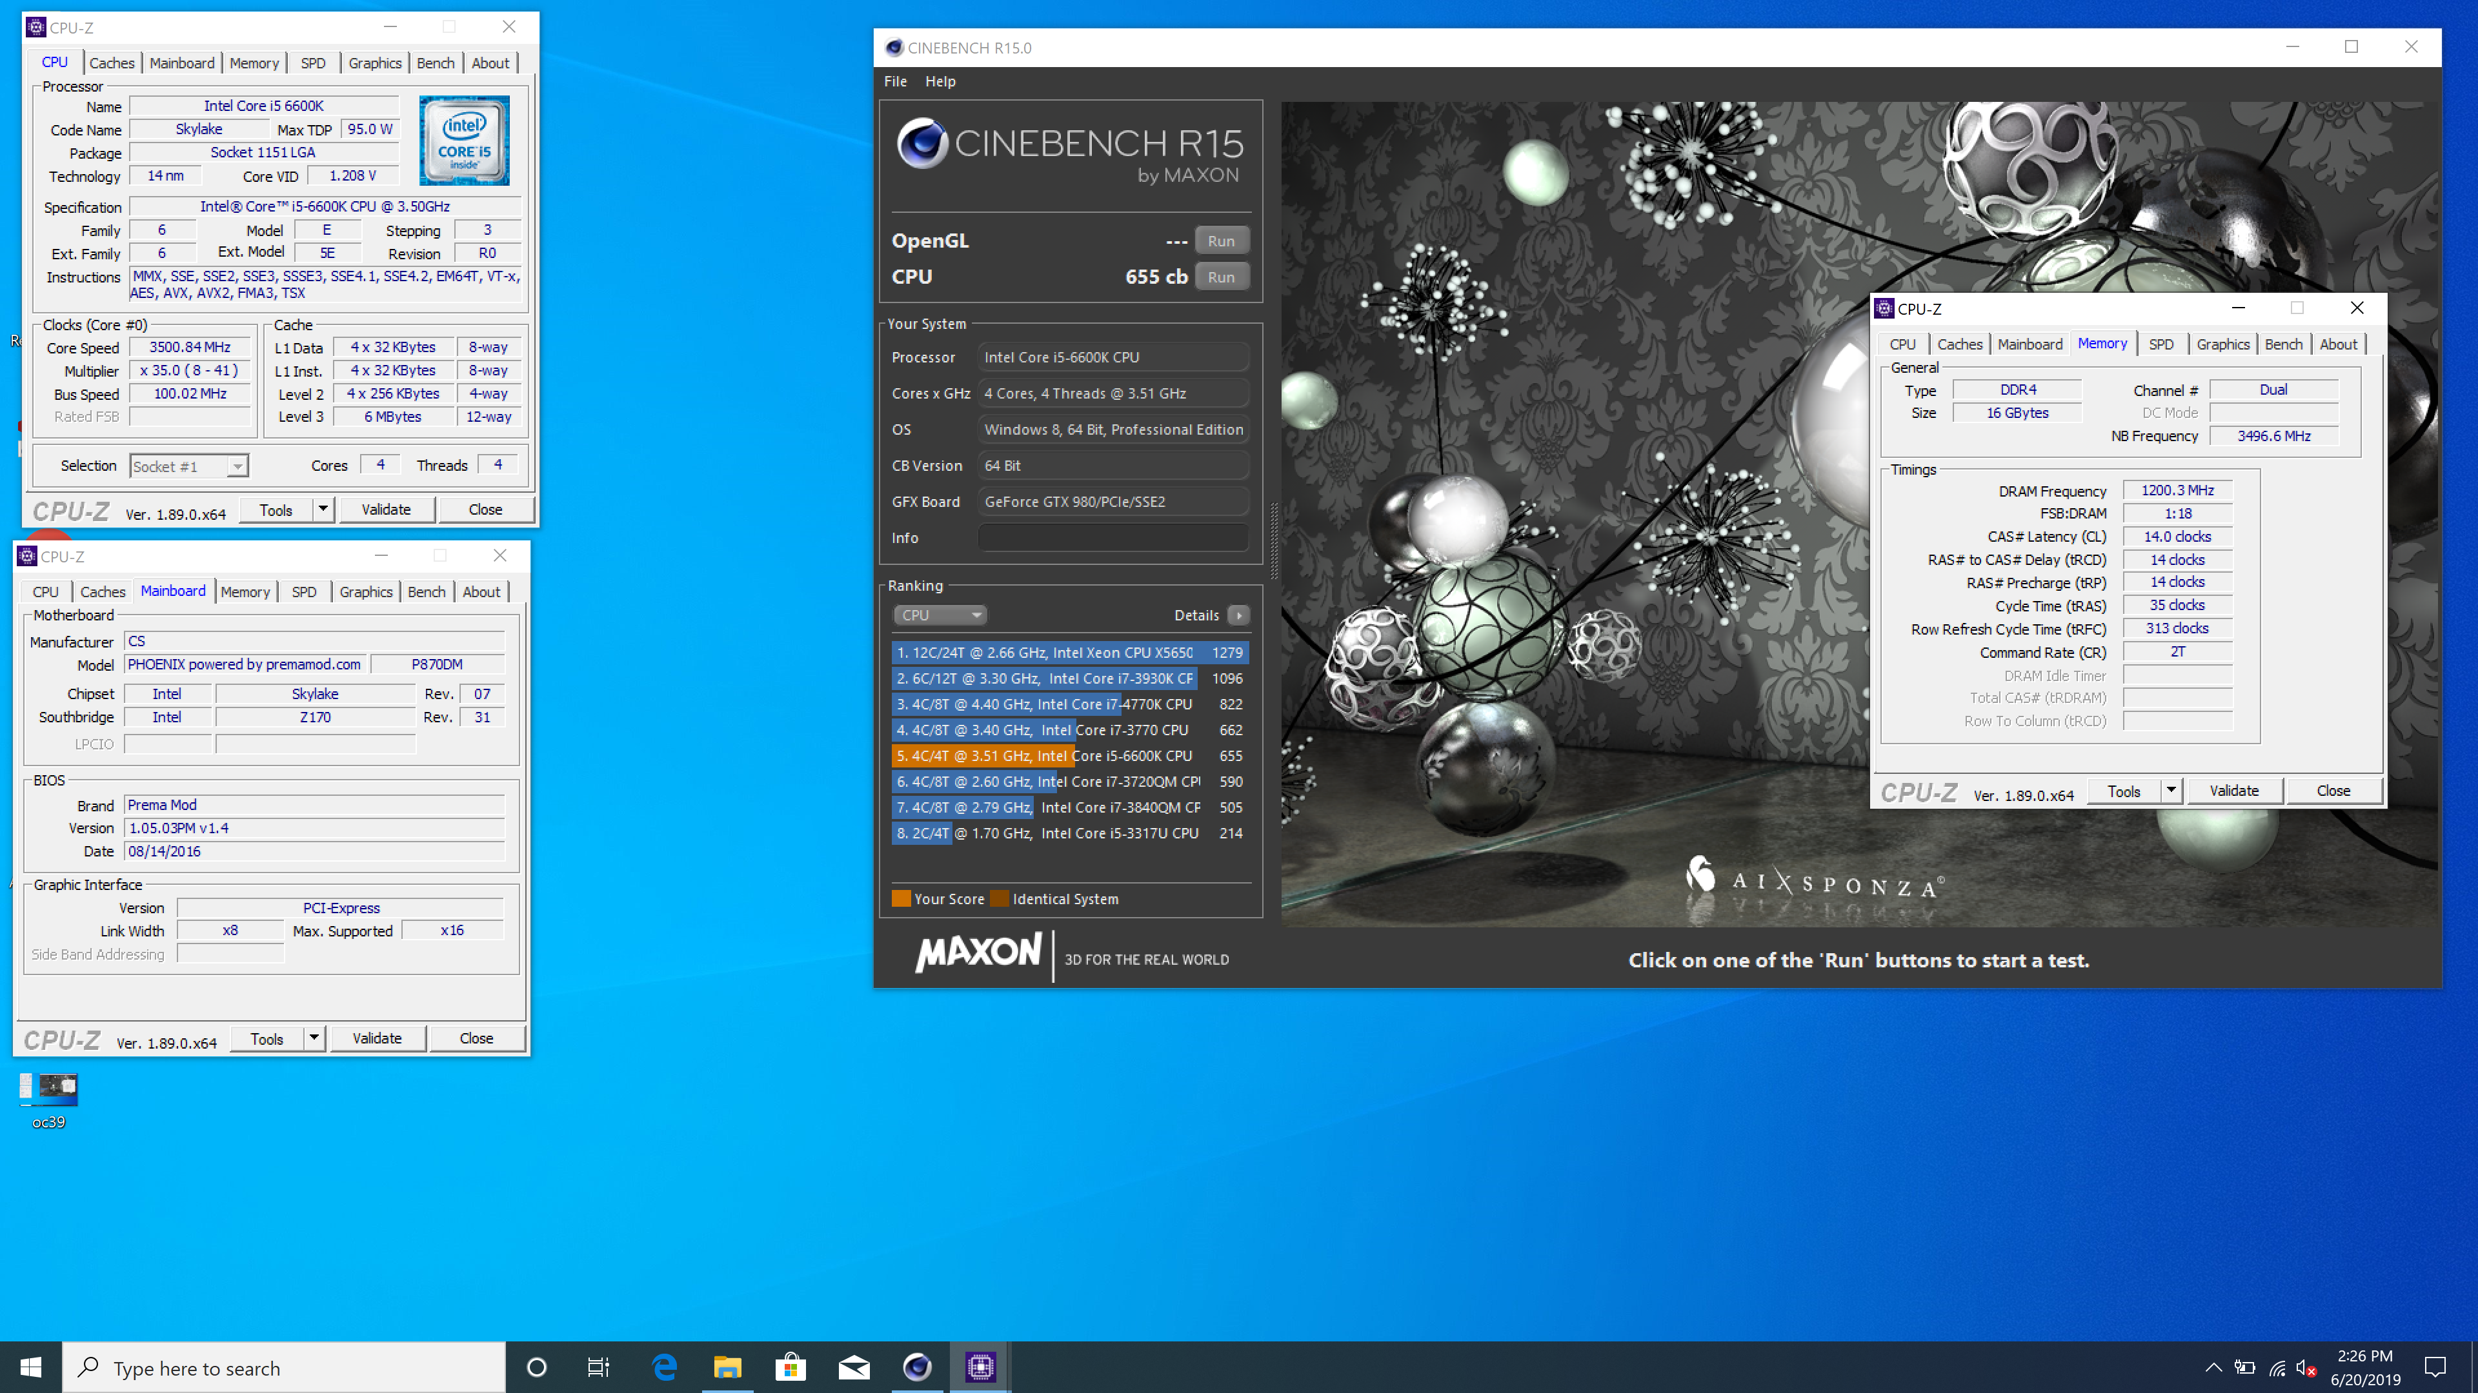Show hidden system tray icons
The image size is (2478, 1393).
(x=2213, y=1367)
